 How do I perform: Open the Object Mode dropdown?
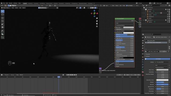(6, 8)
